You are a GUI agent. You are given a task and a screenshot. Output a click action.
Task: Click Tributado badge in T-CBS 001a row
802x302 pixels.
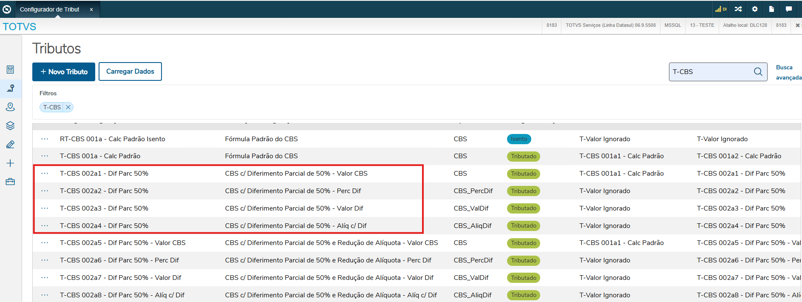coord(524,157)
